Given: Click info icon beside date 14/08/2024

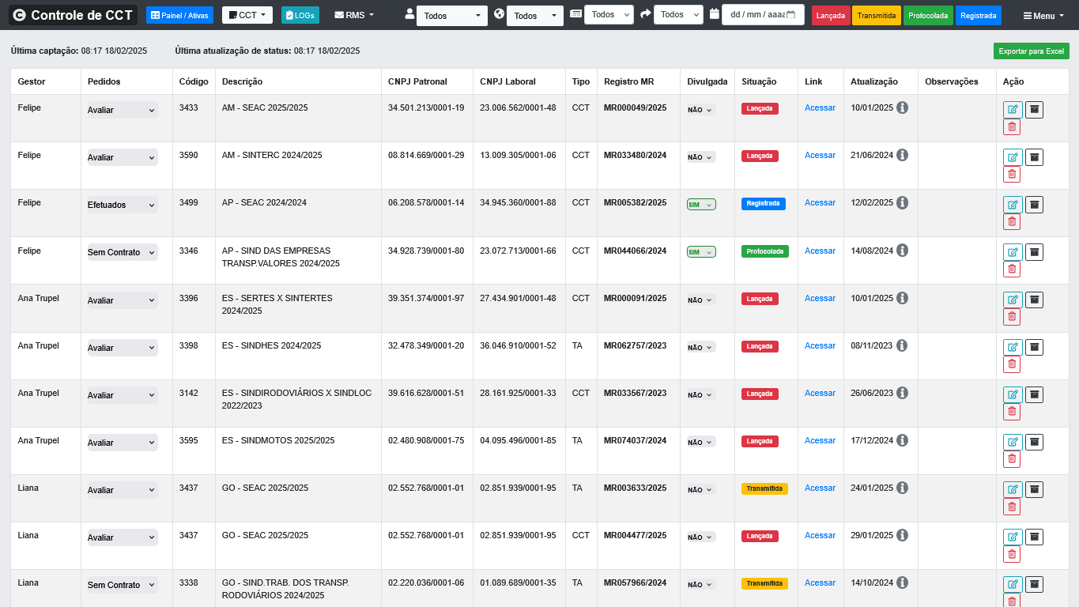Looking at the screenshot, I should click(x=902, y=251).
